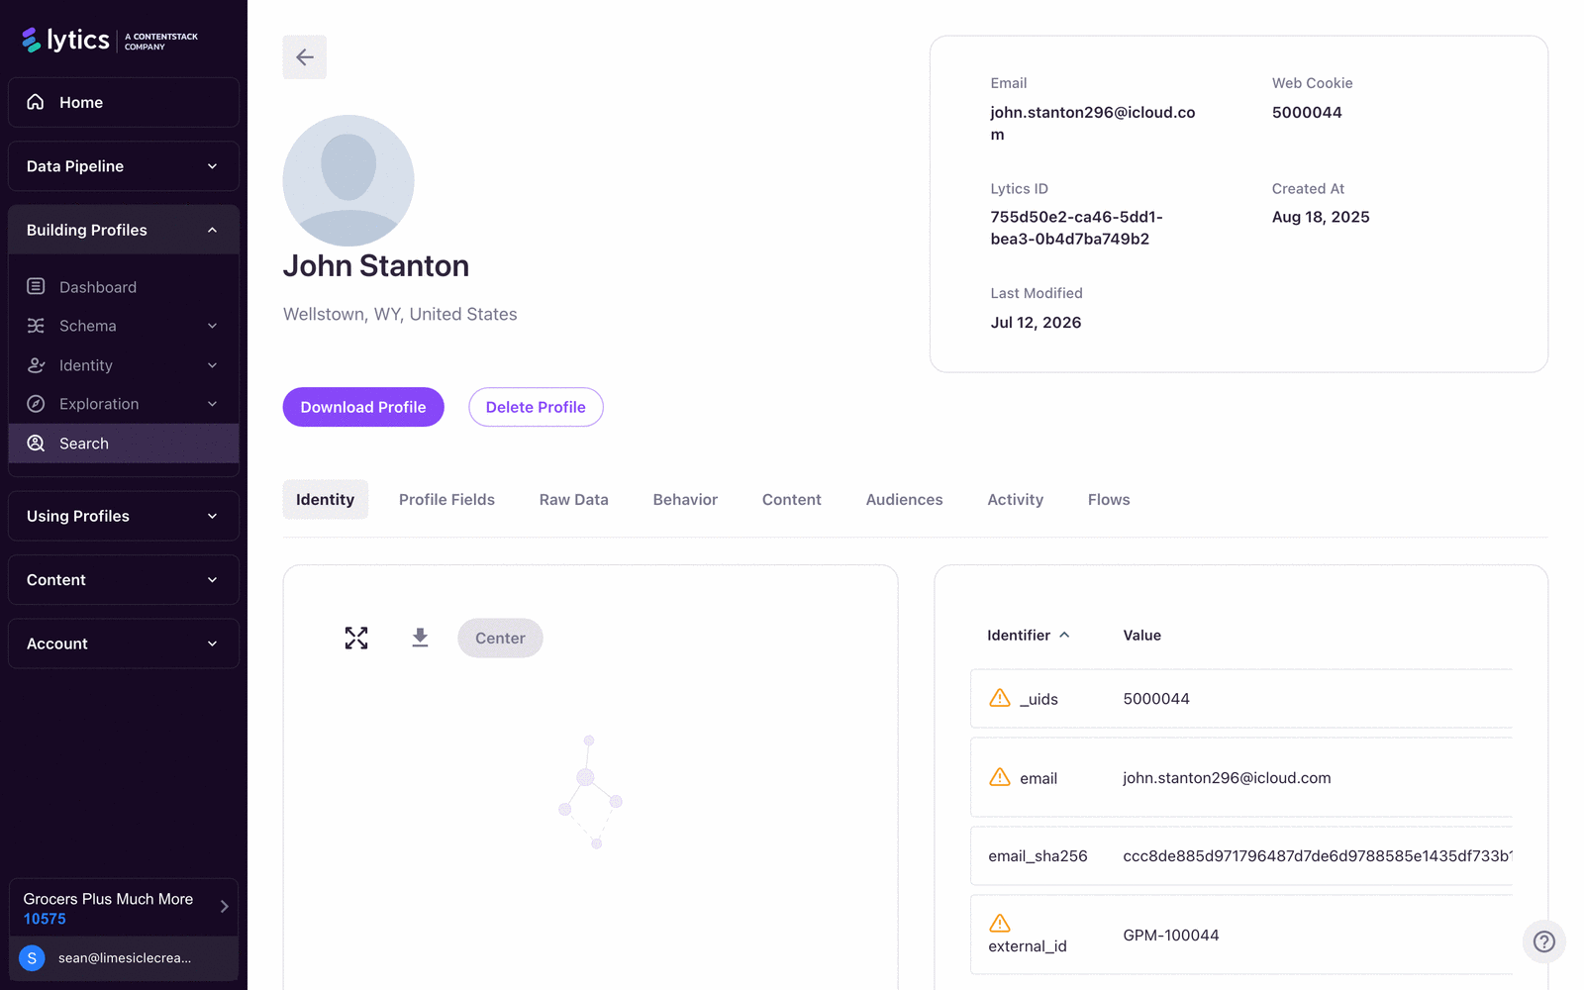Click John Stanton's profile avatar
The image size is (1584, 990).
(348, 180)
